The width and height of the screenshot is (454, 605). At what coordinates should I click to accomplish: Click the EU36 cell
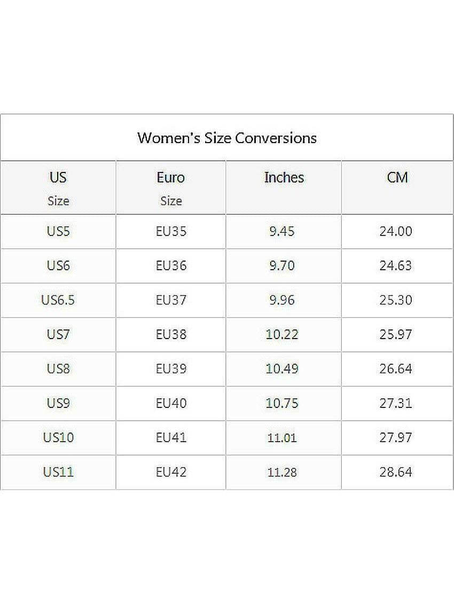tap(171, 266)
